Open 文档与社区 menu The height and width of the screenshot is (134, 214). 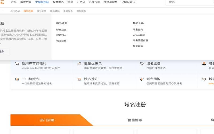coord(42,2)
